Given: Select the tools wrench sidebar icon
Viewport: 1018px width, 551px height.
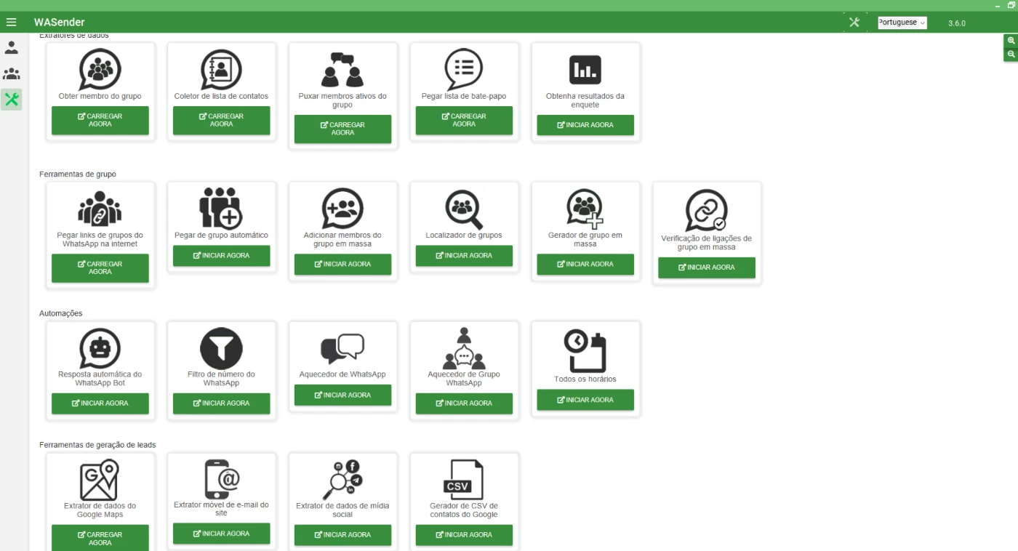Looking at the screenshot, I should click(x=12, y=100).
